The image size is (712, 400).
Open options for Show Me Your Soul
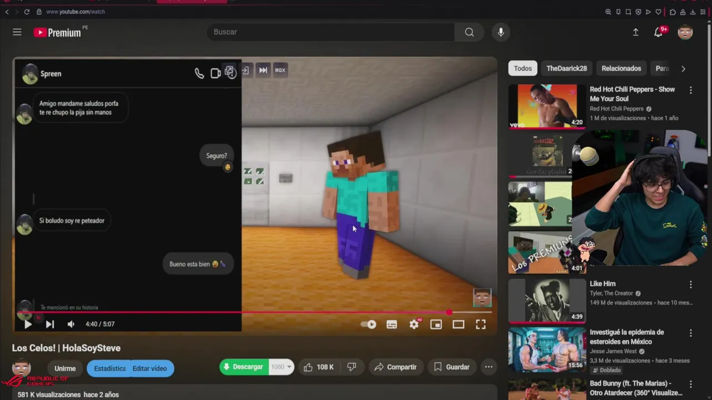(691, 90)
